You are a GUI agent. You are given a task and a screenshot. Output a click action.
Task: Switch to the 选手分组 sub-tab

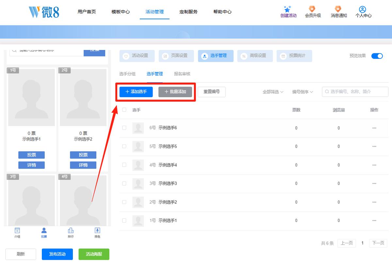coord(127,74)
